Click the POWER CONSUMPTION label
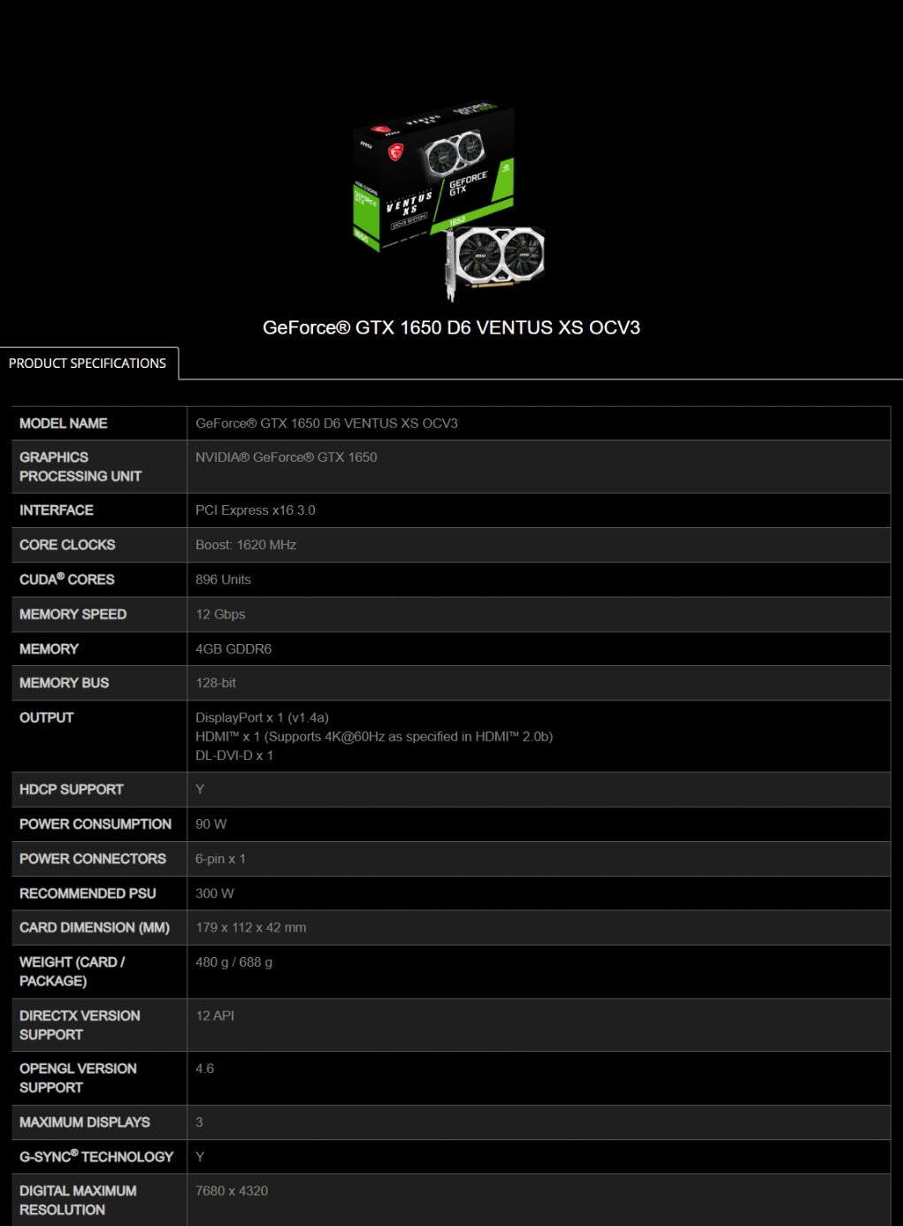 (x=96, y=824)
